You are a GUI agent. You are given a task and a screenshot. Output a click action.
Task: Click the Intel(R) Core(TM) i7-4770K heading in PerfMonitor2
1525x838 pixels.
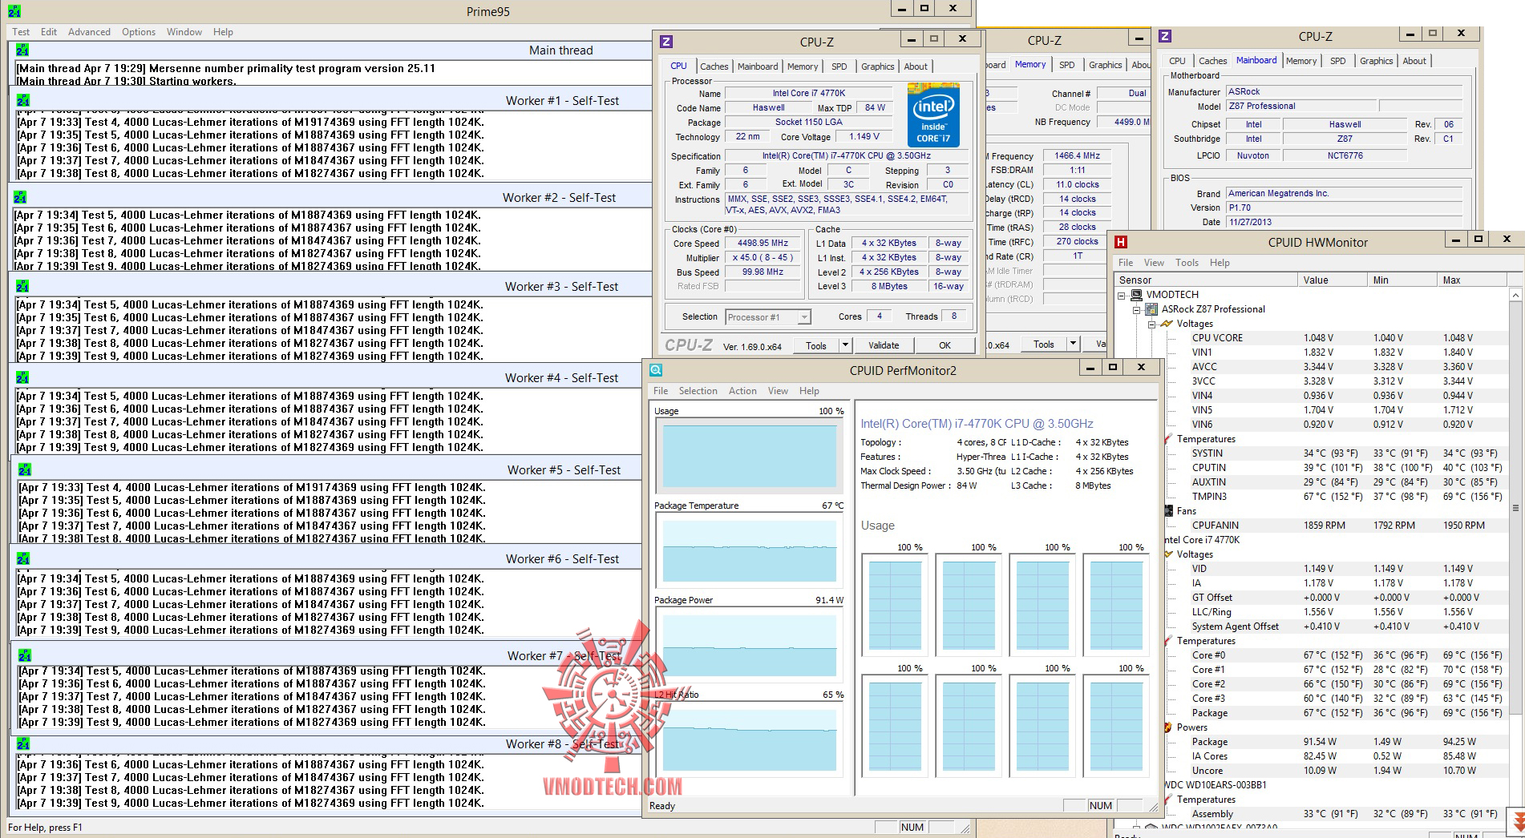(977, 424)
